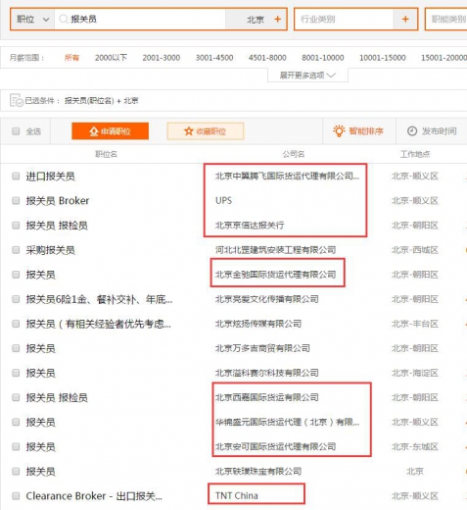The image size is (467, 510).
Task: Click 北京-丰台区 location cell
Action: click(x=415, y=324)
